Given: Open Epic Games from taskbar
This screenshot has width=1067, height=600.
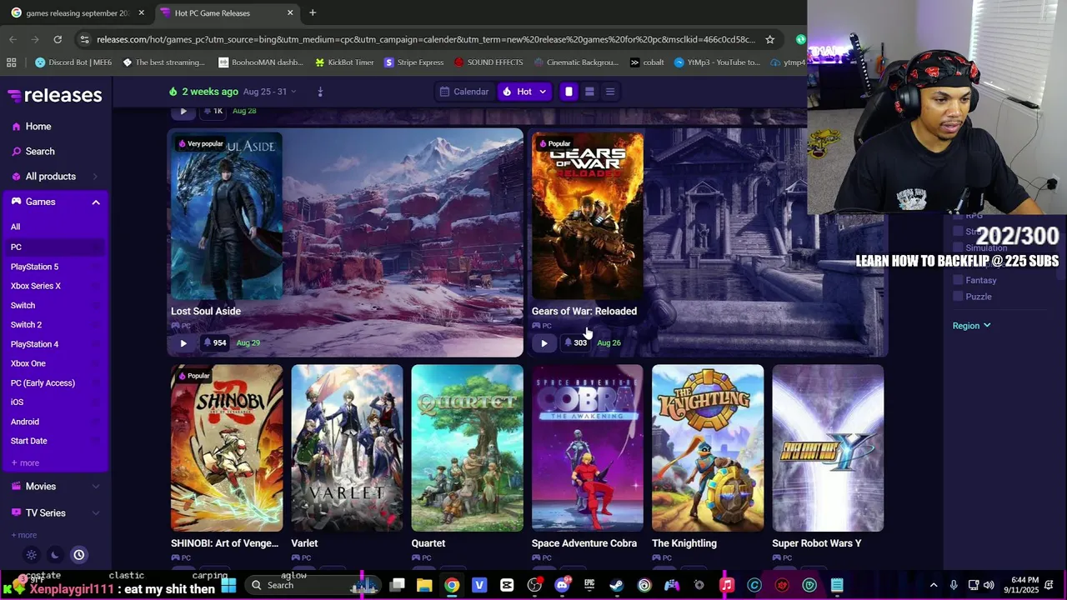Looking at the screenshot, I should click(x=589, y=585).
